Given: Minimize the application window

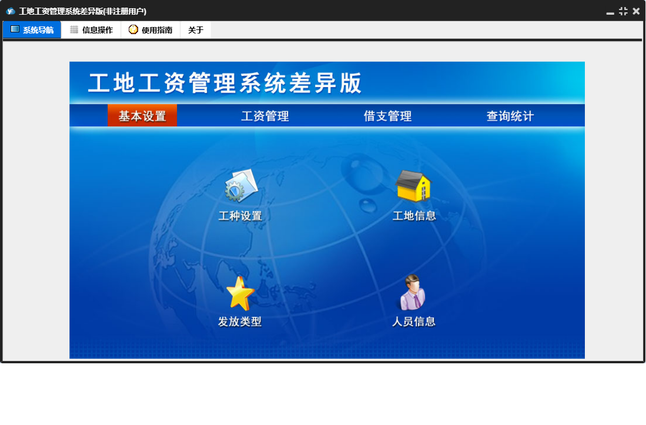Looking at the screenshot, I should [x=610, y=12].
